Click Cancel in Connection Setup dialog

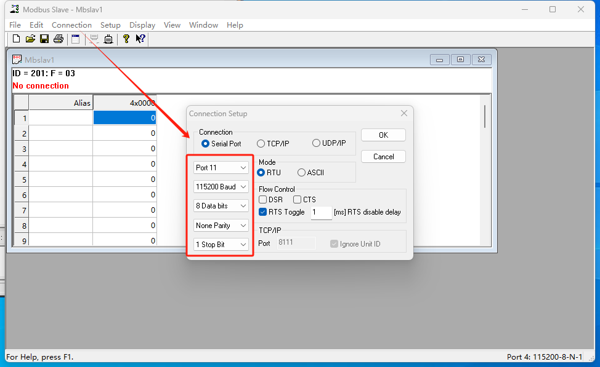[x=383, y=157]
